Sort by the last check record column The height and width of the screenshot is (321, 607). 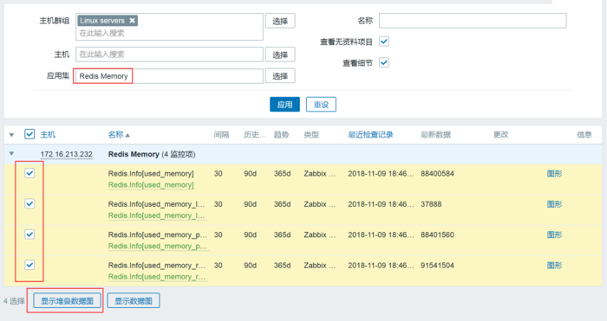(x=370, y=134)
